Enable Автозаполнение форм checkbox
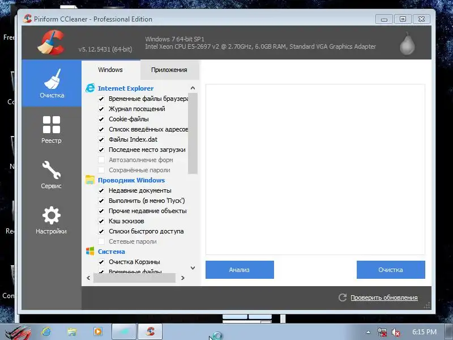This screenshot has width=453, height=340. pyautogui.click(x=101, y=160)
